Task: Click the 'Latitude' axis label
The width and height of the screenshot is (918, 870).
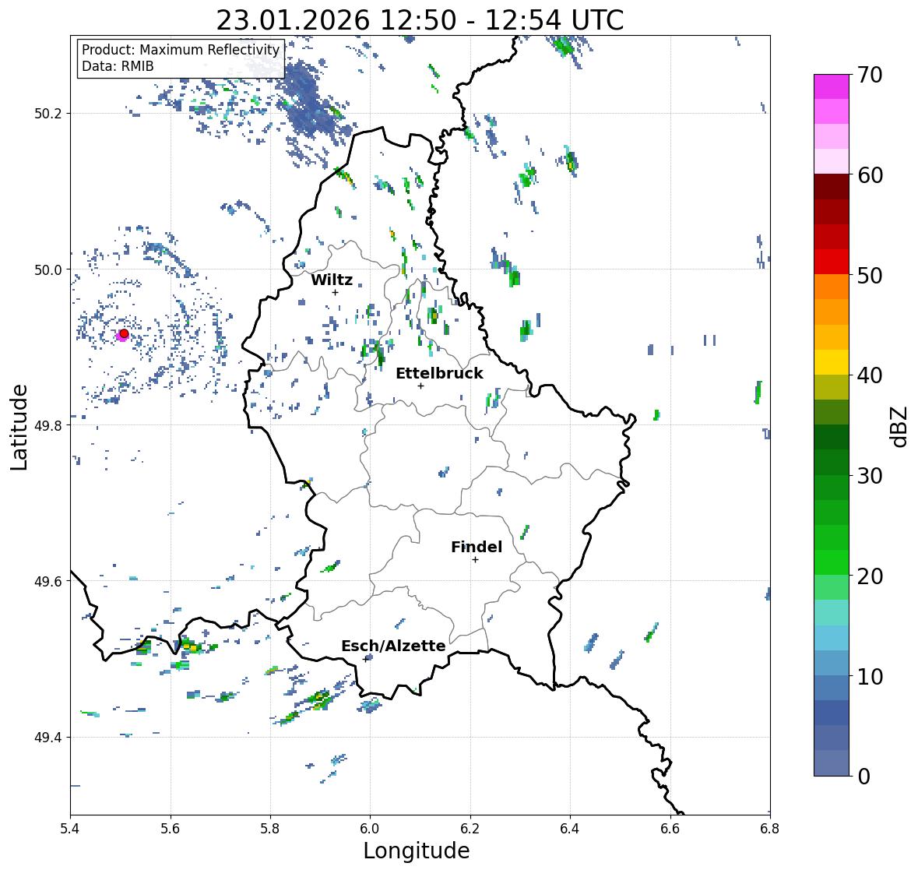Action: click(x=19, y=428)
